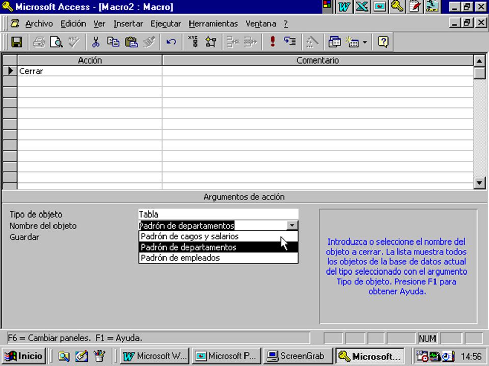Image resolution: width=489 pixels, height=366 pixels.
Task: Launch PowerPoint from the Office shortcut bar
Action: click(x=379, y=7)
